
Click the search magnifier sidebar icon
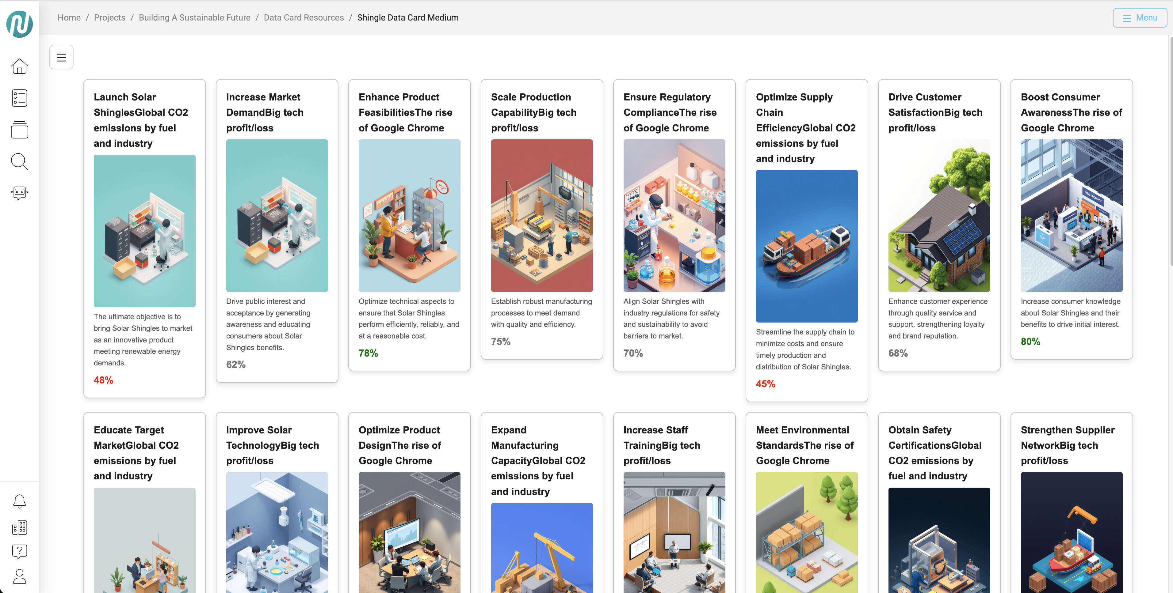pyautogui.click(x=20, y=161)
